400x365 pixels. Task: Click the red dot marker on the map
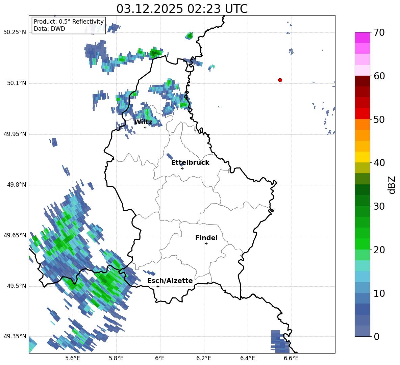pyautogui.click(x=280, y=80)
